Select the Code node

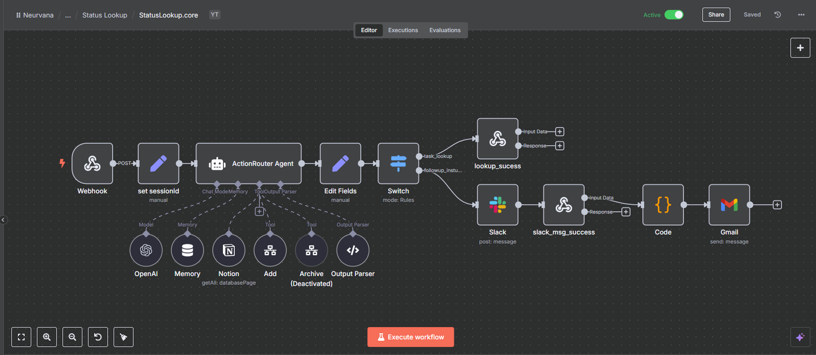click(662, 205)
